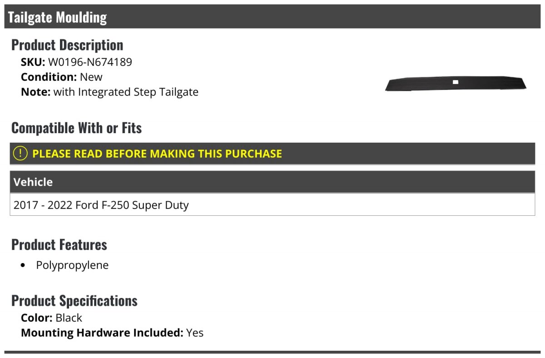Click the Please Read Before Purchase banner

click(272, 154)
